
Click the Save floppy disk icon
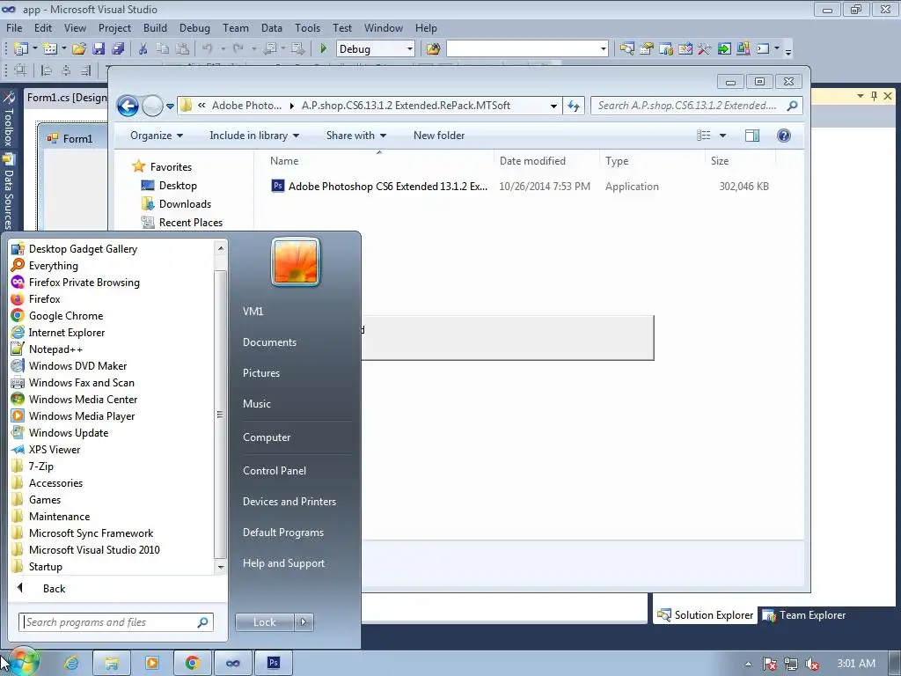(x=99, y=49)
